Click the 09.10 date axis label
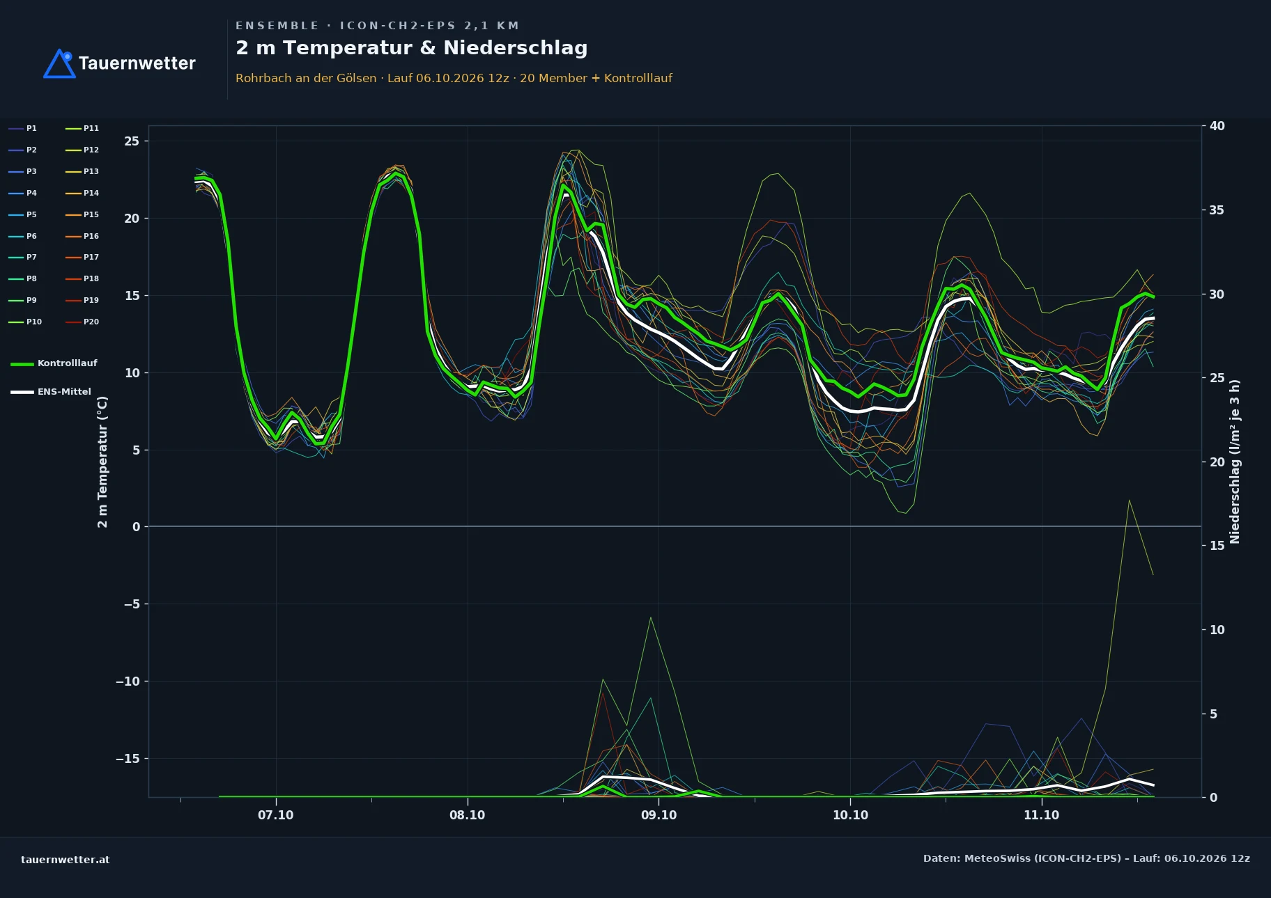This screenshot has height=898, width=1271. (x=658, y=815)
